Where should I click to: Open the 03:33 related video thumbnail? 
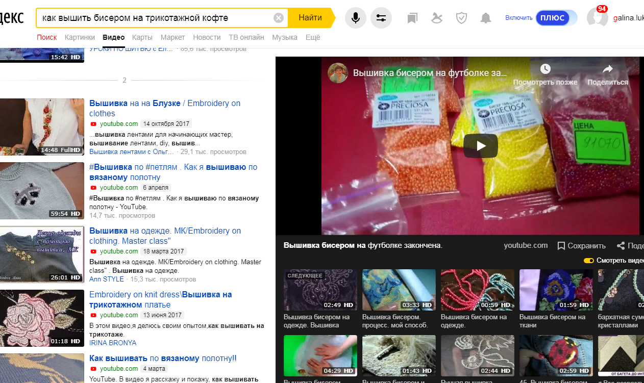pos(399,290)
